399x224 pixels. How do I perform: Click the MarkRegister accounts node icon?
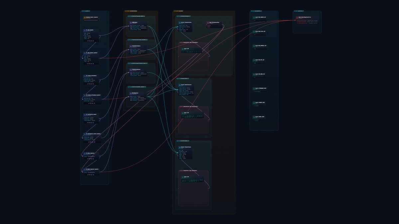(131, 93)
